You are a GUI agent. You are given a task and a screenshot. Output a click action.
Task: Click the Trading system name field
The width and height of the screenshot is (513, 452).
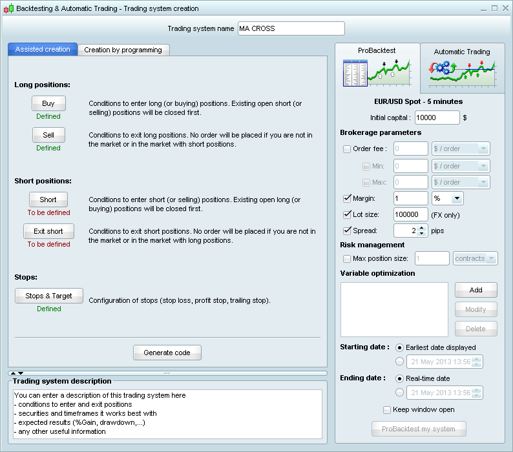click(291, 28)
